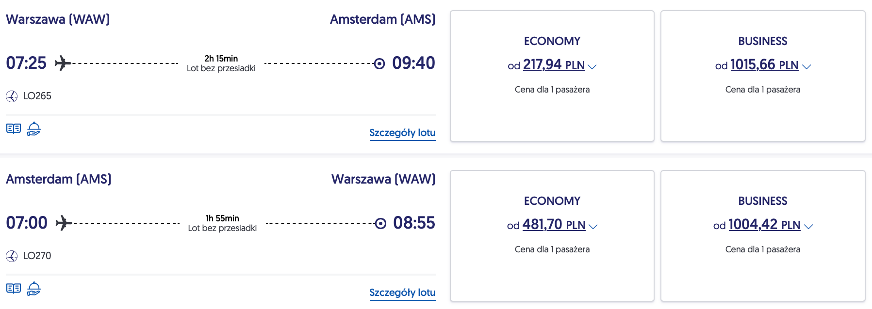This screenshot has width=872, height=309.
Task: Click the arrival marker icon by 09:40
Action: [x=379, y=63]
